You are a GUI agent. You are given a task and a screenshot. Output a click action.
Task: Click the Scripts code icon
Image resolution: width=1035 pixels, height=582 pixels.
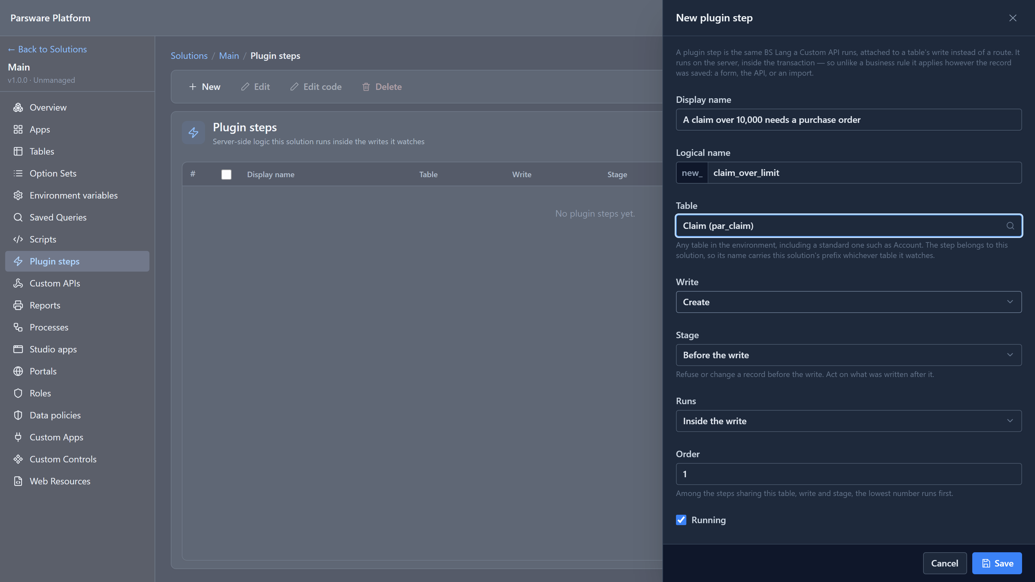18,239
